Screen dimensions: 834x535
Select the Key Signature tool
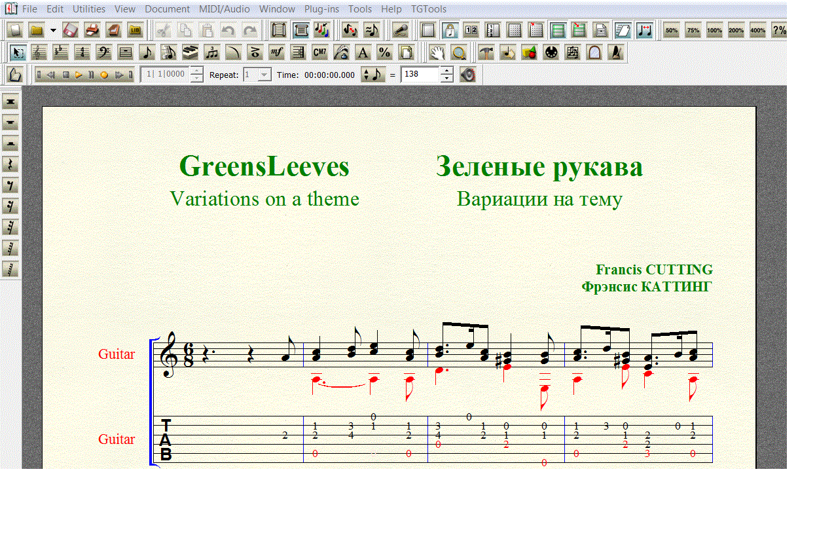(x=61, y=52)
